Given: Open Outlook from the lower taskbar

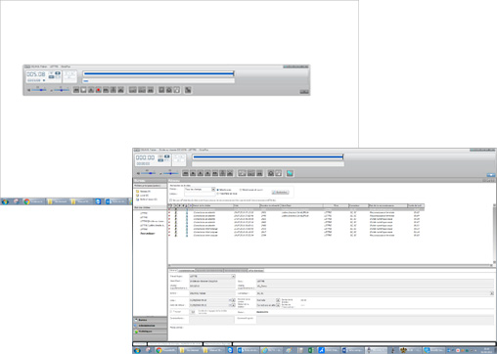Looking at the screenshot, I should [x=248, y=350].
